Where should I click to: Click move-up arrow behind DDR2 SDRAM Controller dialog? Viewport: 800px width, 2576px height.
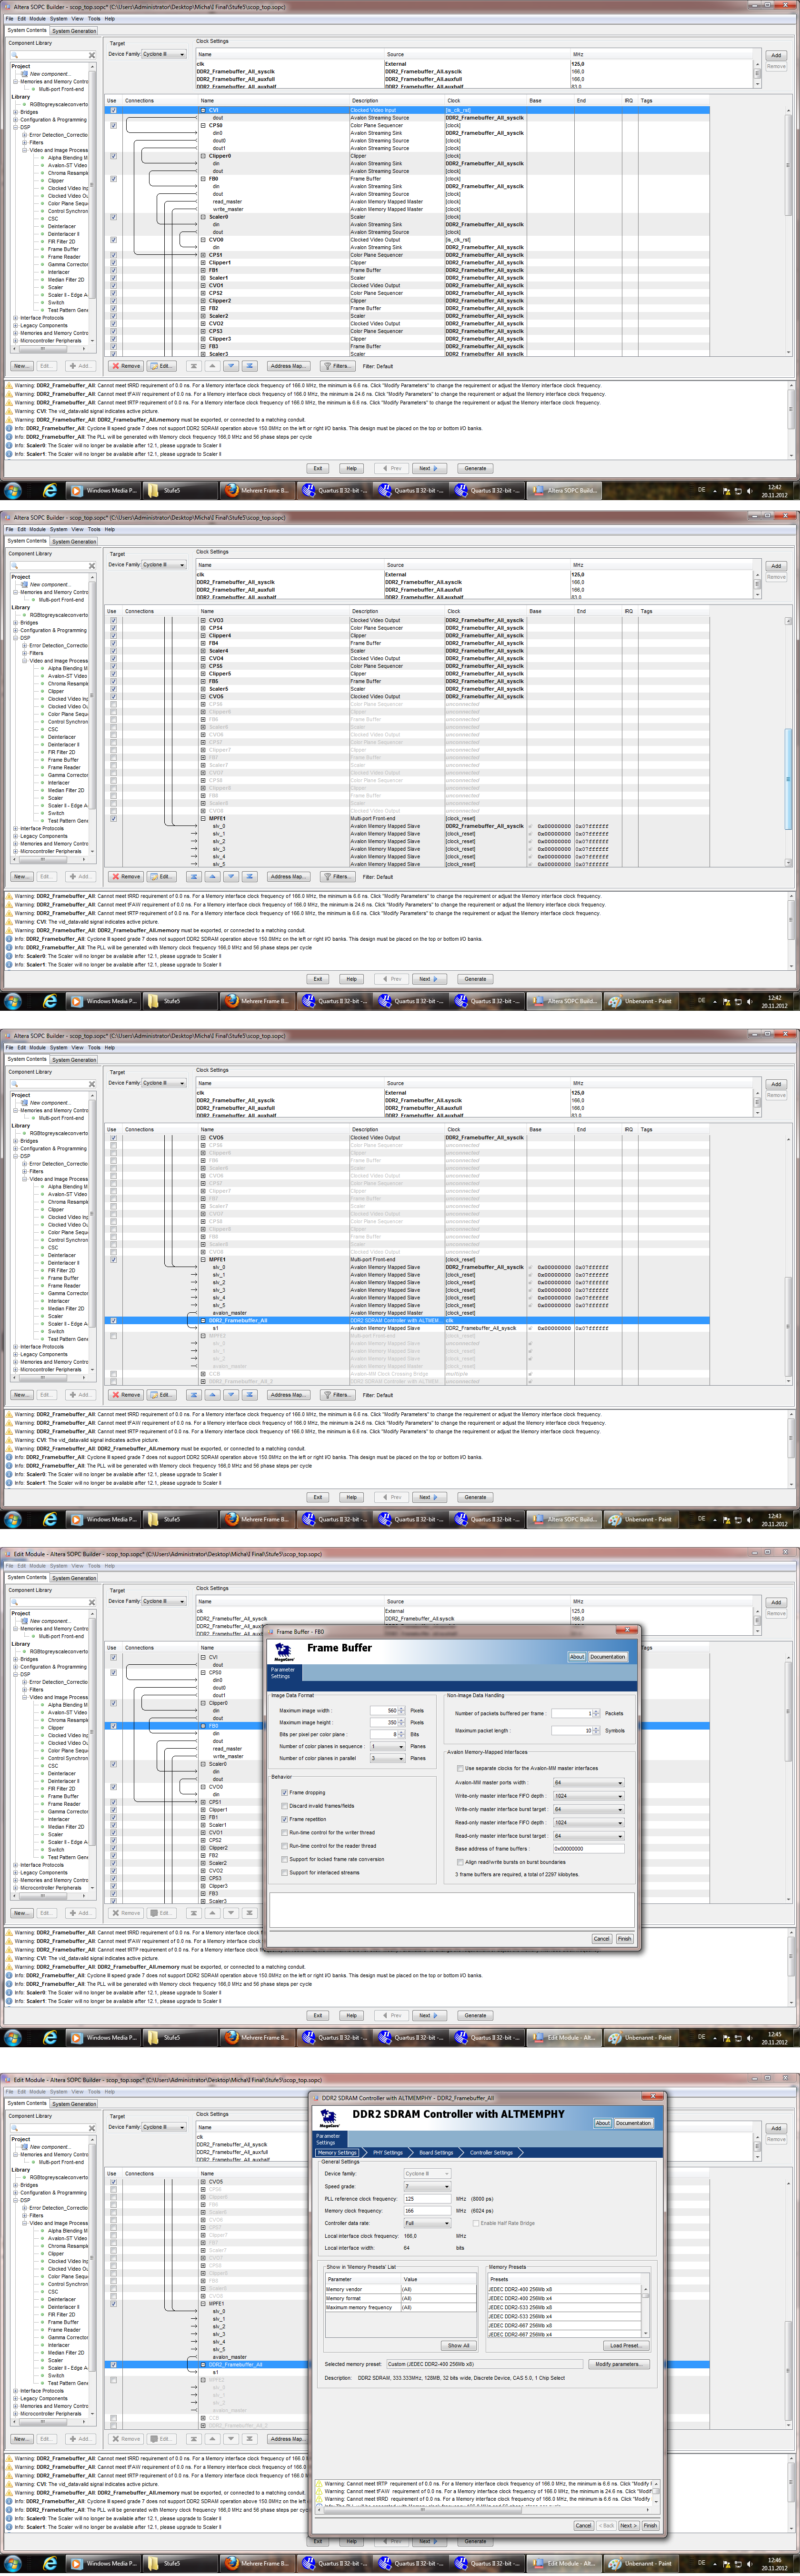212,2438
